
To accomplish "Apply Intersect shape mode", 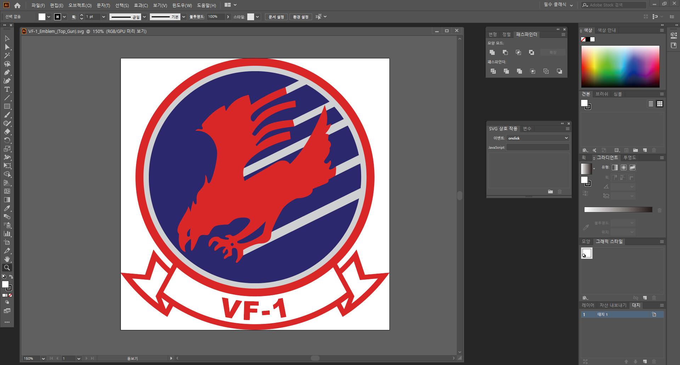I will 518,52.
